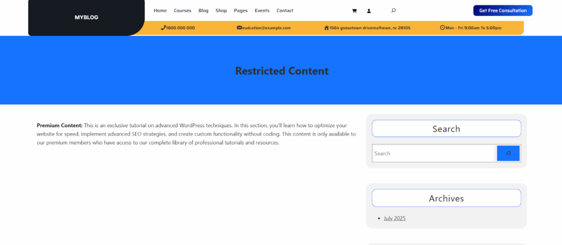
Task: Click the home icon beside the address
Action: pos(327,28)
